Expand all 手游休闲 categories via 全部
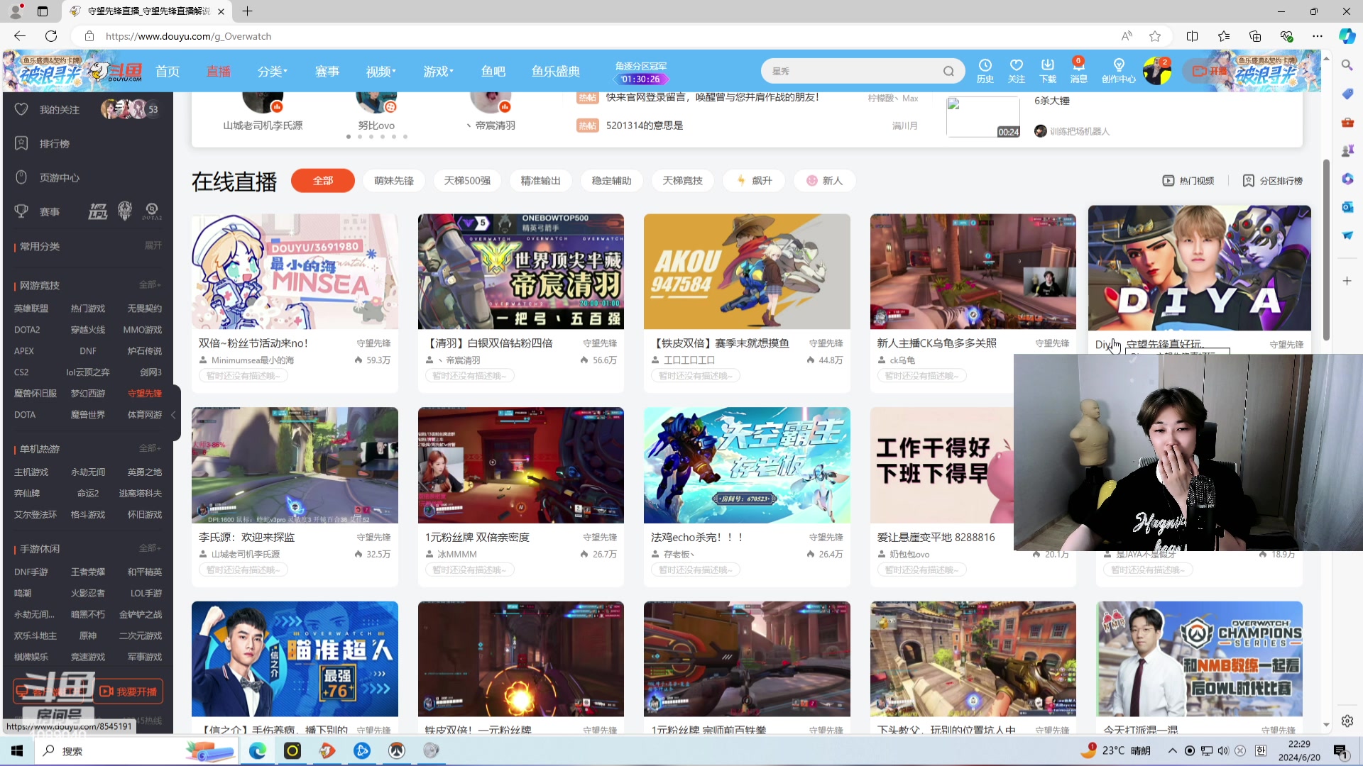 [150, 548]
